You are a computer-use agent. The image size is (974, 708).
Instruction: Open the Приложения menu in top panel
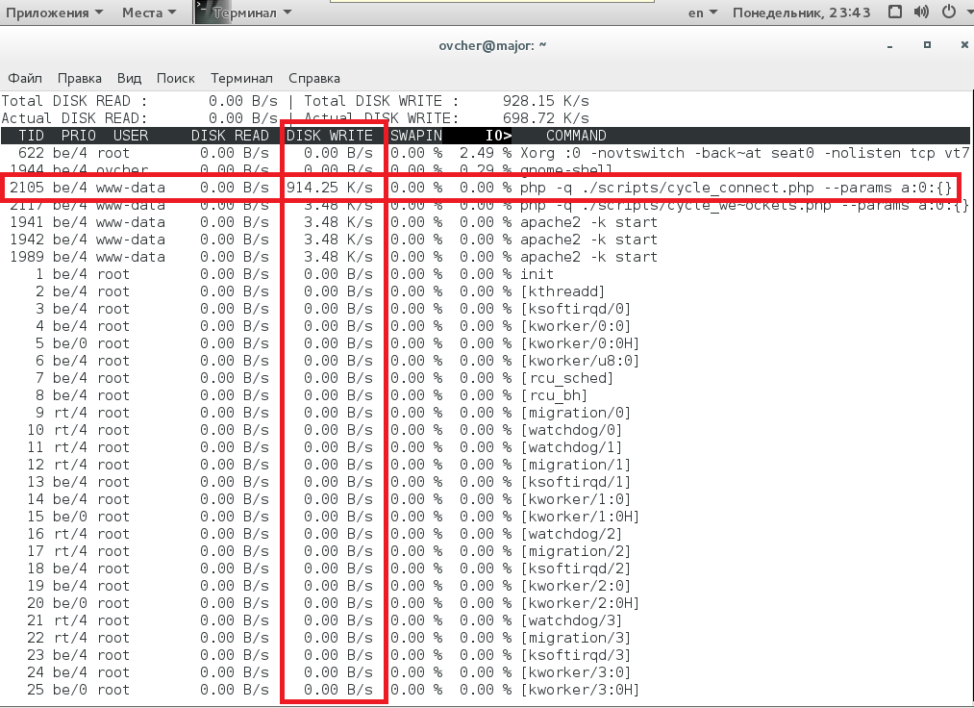(x=55, y=13)
